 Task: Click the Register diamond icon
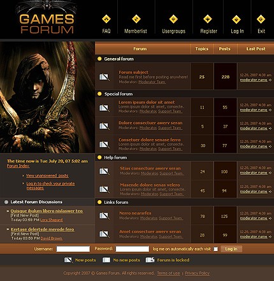(208, 19)
